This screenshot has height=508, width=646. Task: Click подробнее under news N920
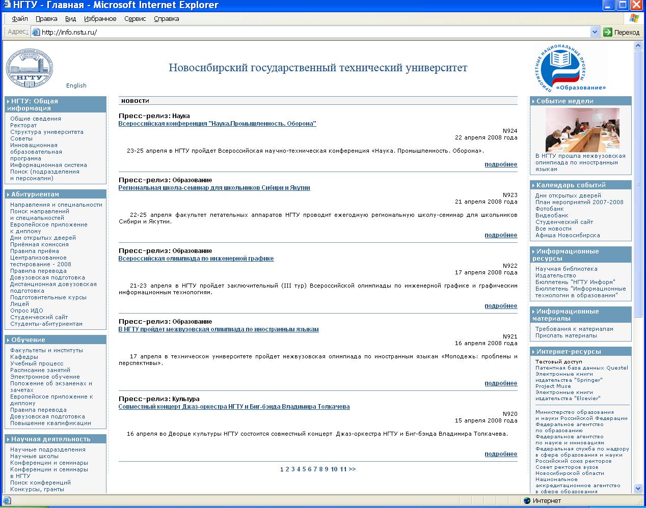[501, 454]
